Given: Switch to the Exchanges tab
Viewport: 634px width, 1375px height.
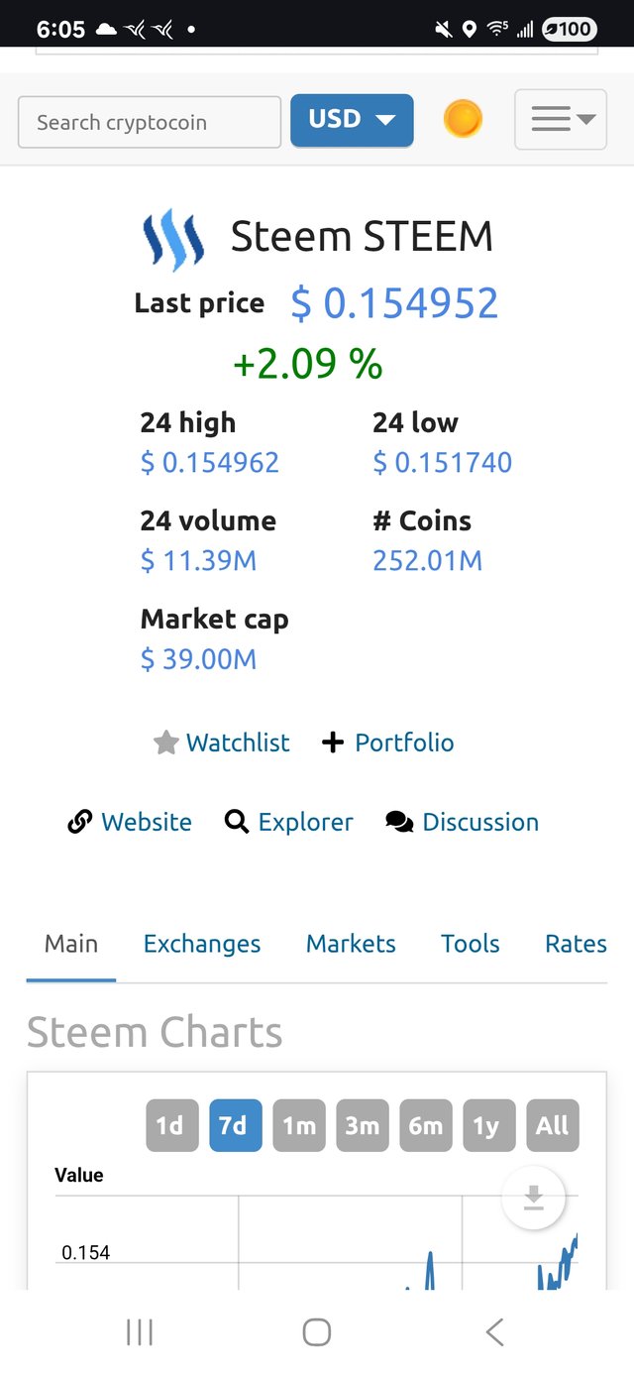Looking at the screenshot, I should coord(202,944).
